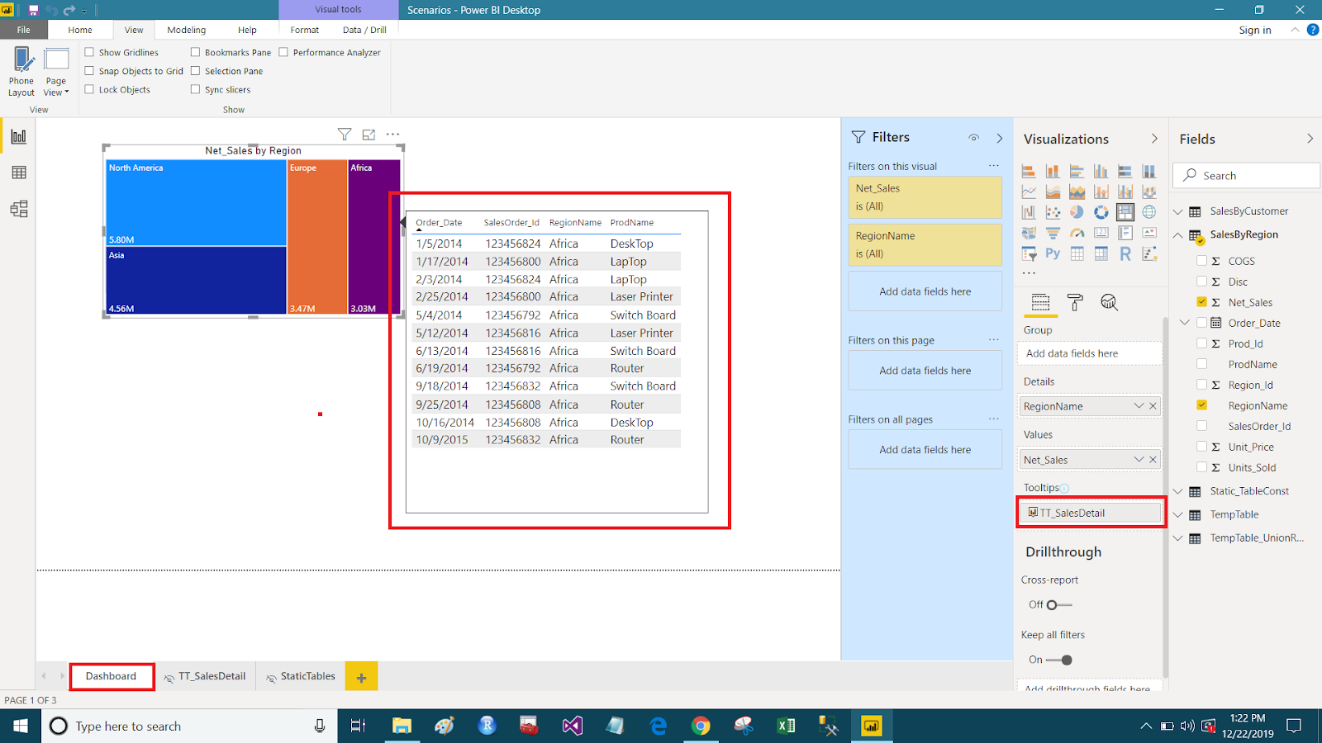Switch to Data view in the left sidebar

click(18, 172)
